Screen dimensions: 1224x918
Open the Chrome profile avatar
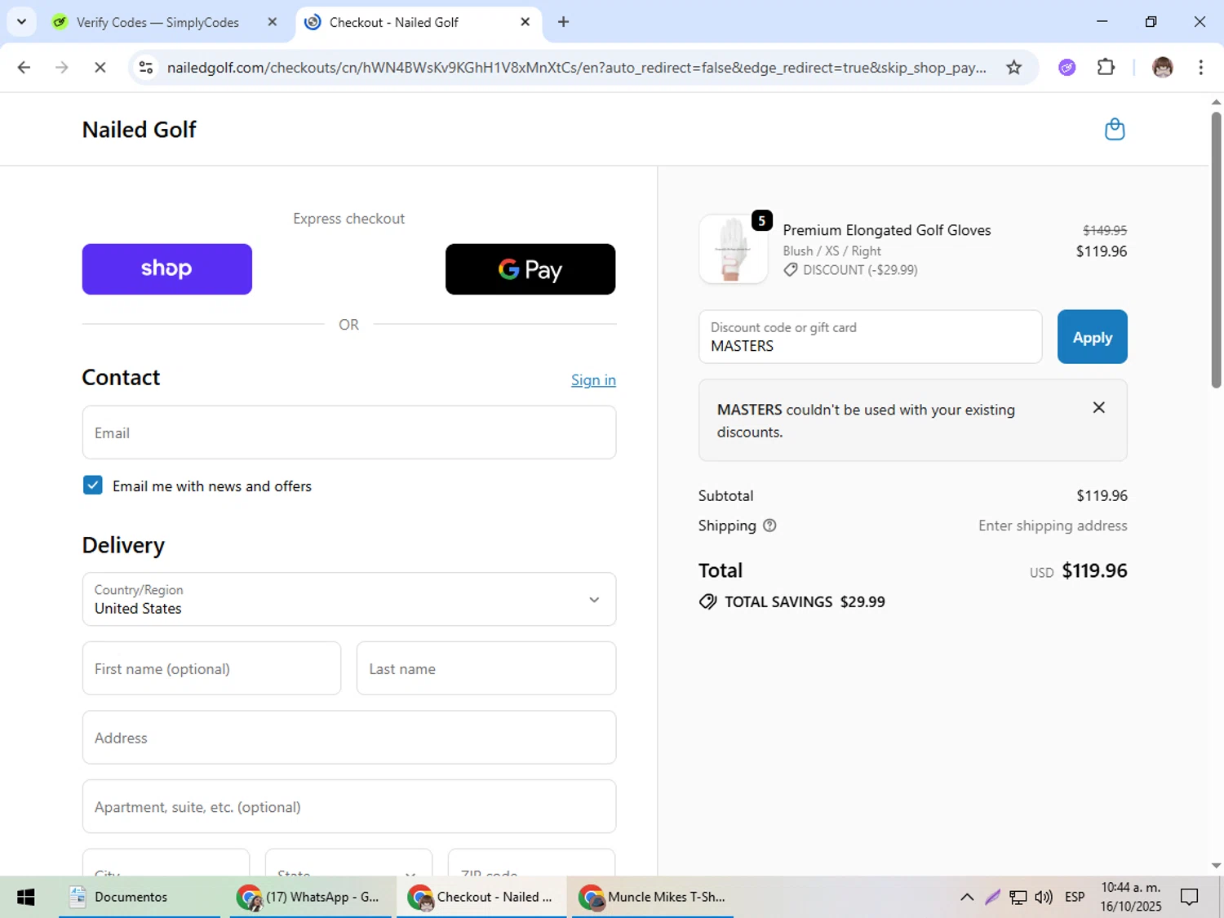1162,68
